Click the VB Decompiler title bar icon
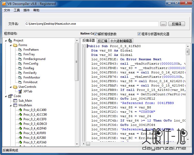Image resolution: width=194 pixels, height=155 pixels. (x=4, y=4)
